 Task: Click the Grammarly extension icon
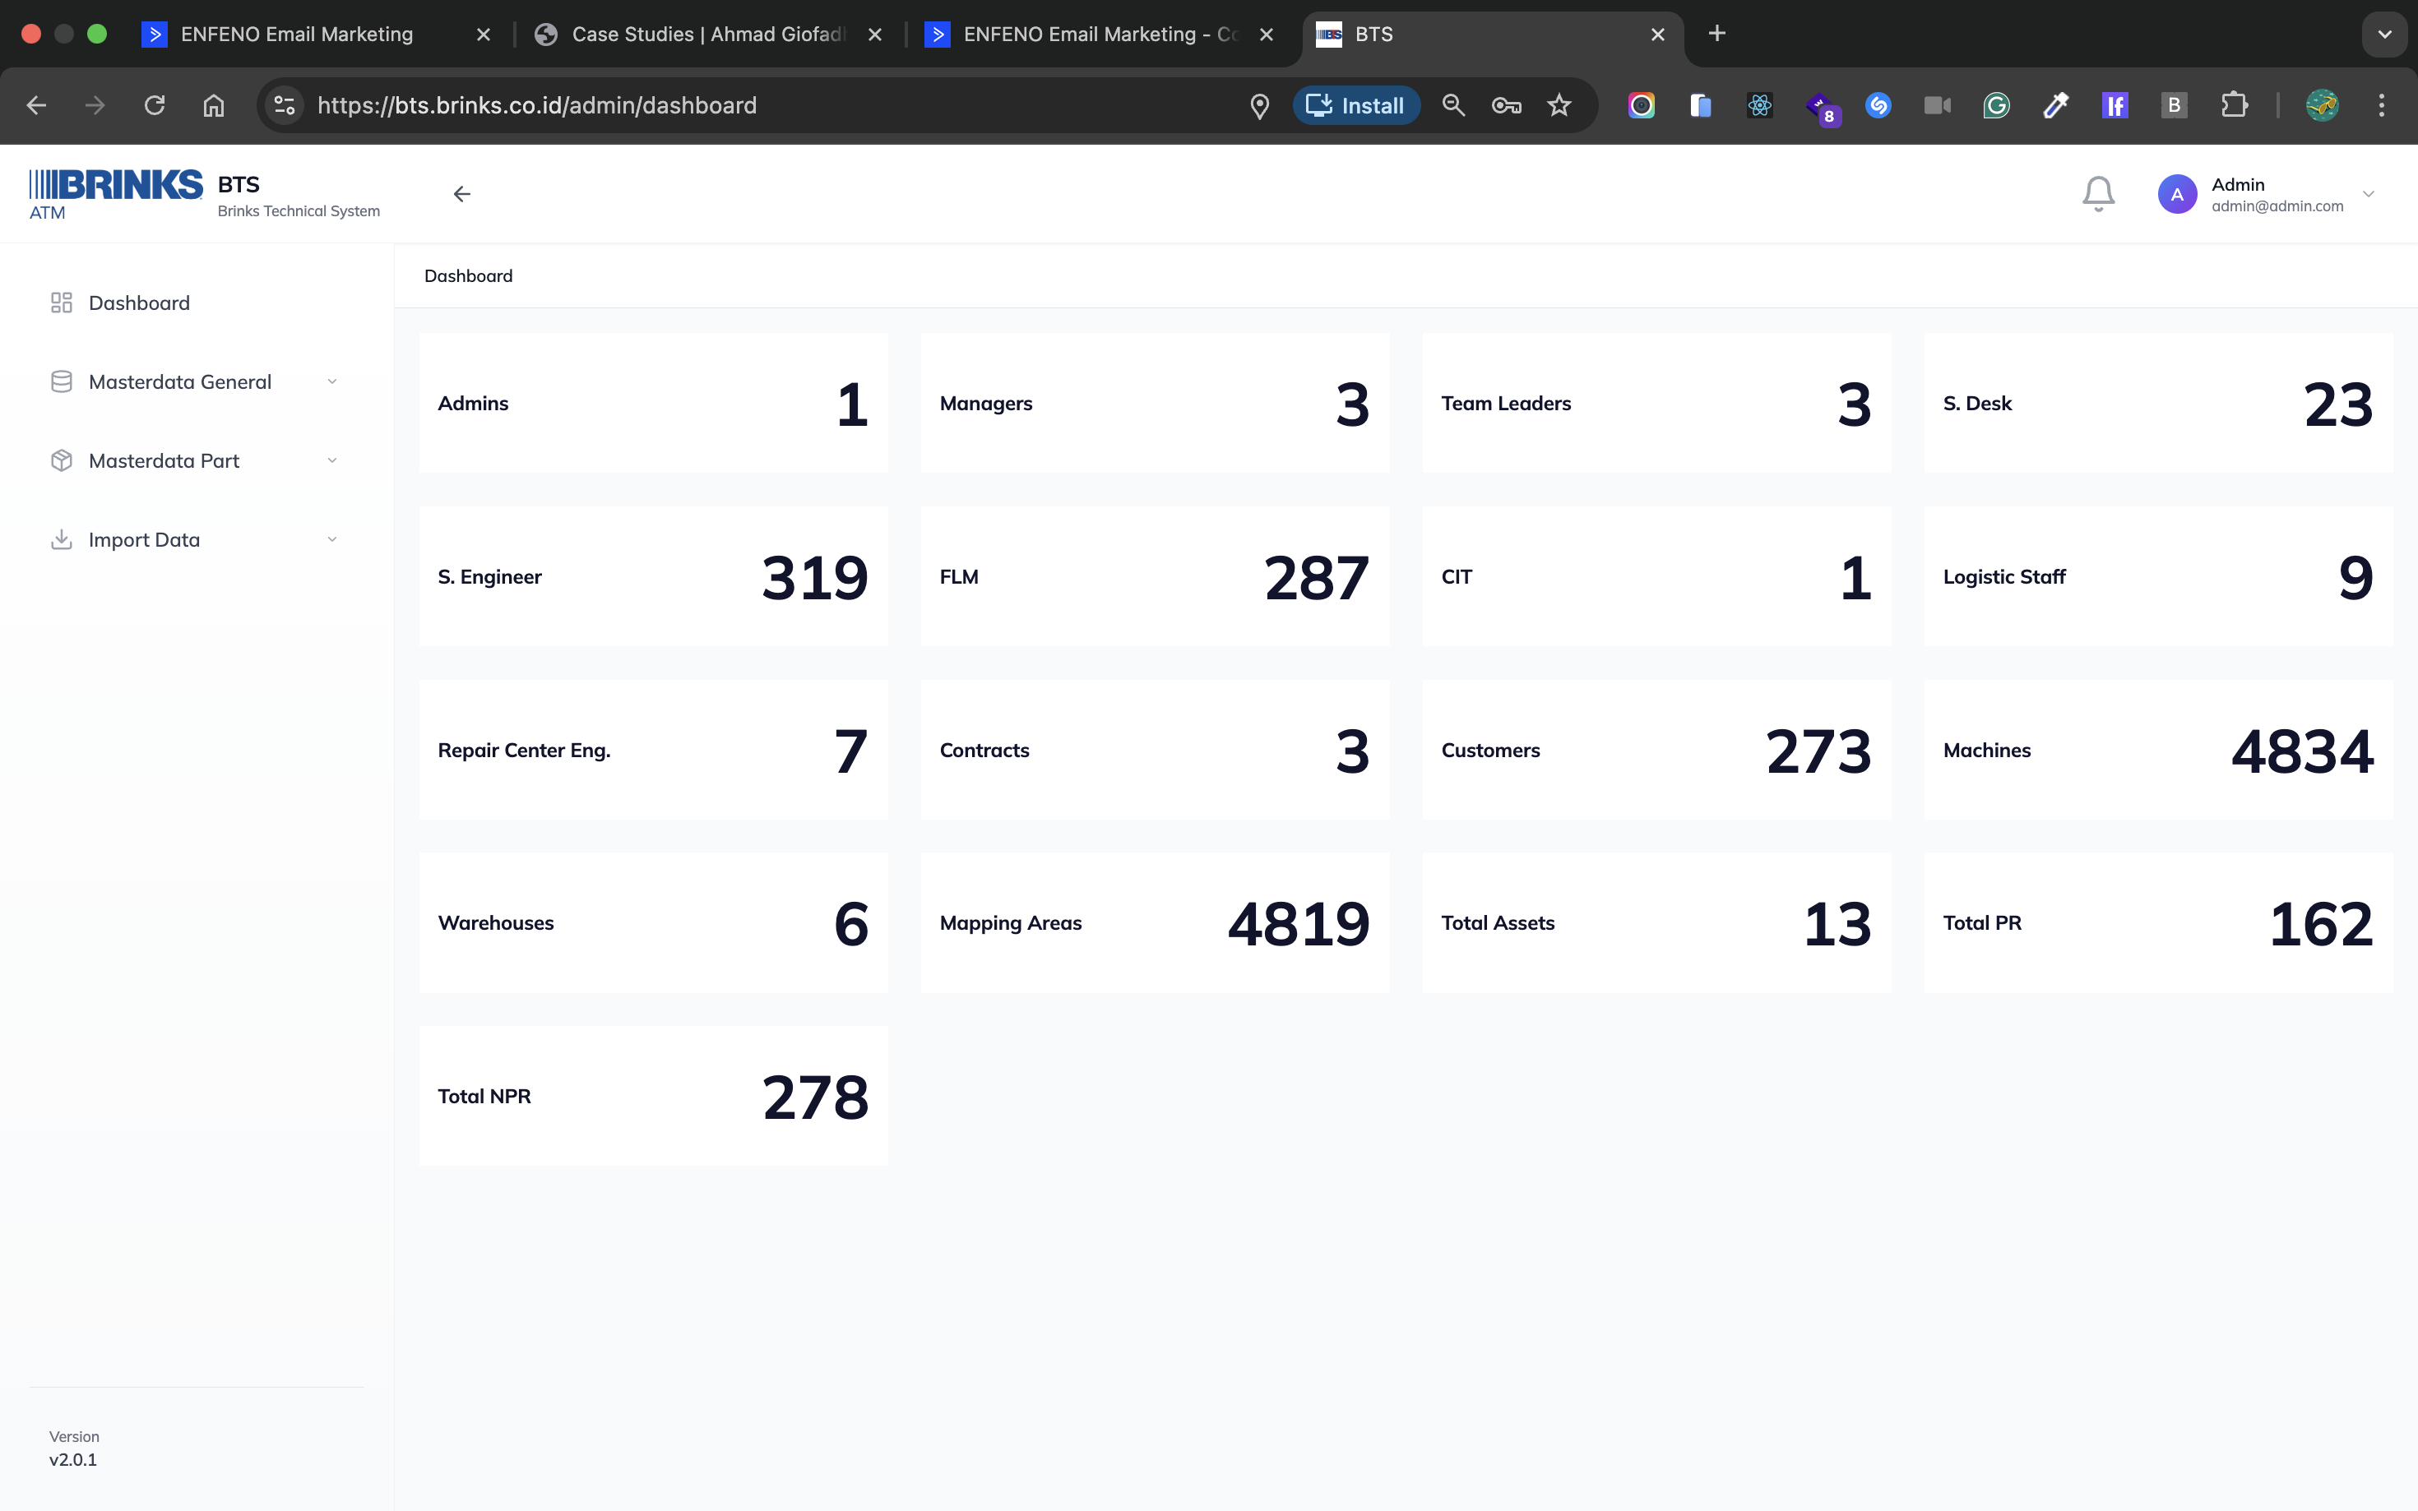(x=1996, y=106)
